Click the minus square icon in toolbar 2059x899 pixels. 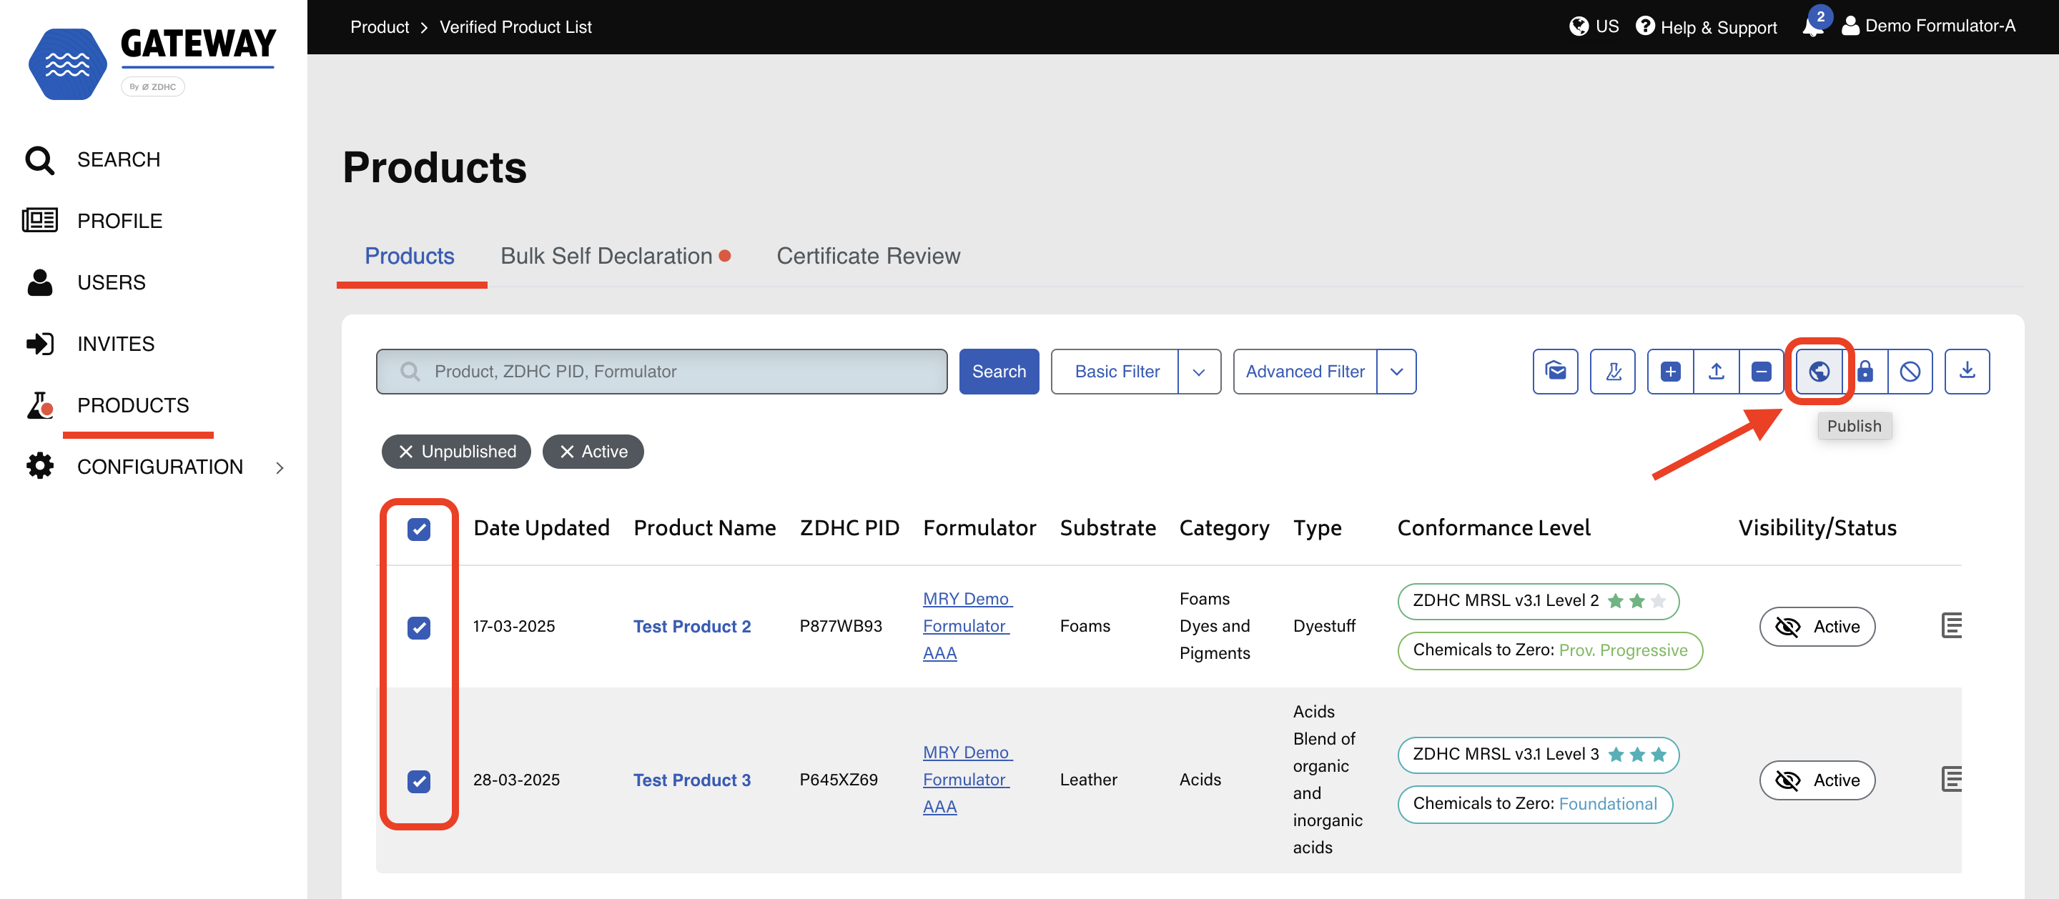(x=1761, y=372)
